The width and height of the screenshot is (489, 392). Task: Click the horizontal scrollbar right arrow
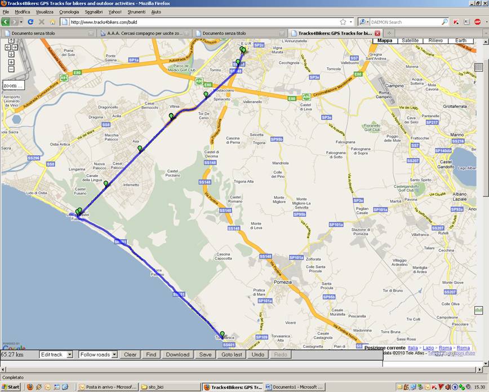pyautogui.click(x=480, y=369)
